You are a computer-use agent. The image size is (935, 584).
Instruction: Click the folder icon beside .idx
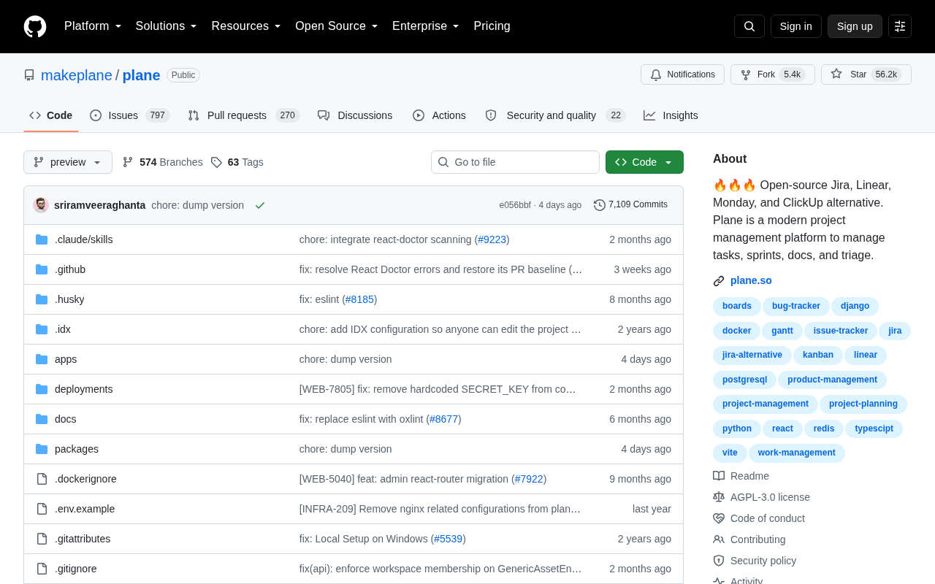[x=42, y=329]
